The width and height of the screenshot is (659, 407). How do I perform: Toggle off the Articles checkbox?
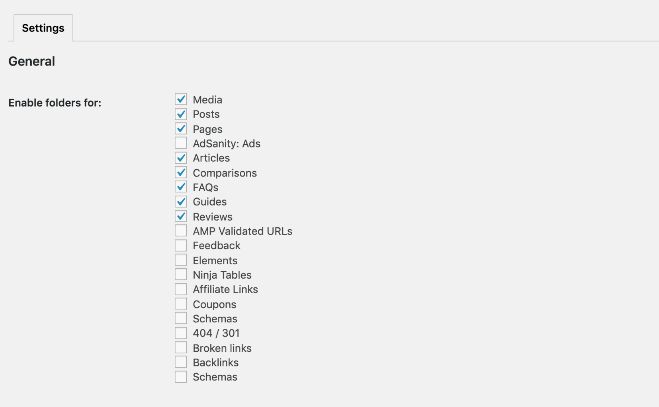[181, 158]
